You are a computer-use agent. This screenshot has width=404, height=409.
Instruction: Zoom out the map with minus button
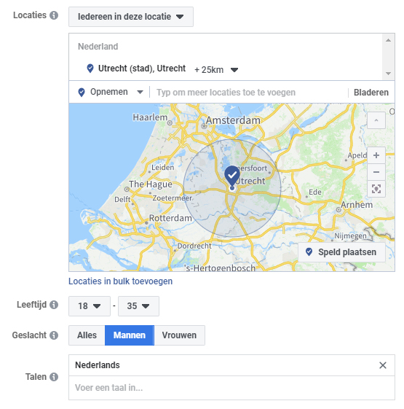[x=376, y=172]
